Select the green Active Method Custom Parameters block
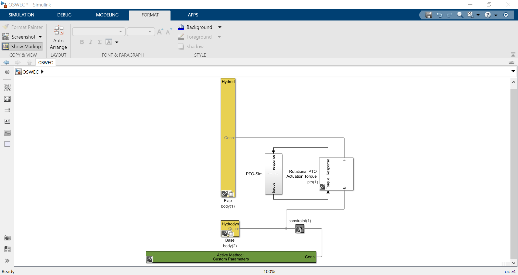The height and width of the screenshot is (275, 518). 231,257
